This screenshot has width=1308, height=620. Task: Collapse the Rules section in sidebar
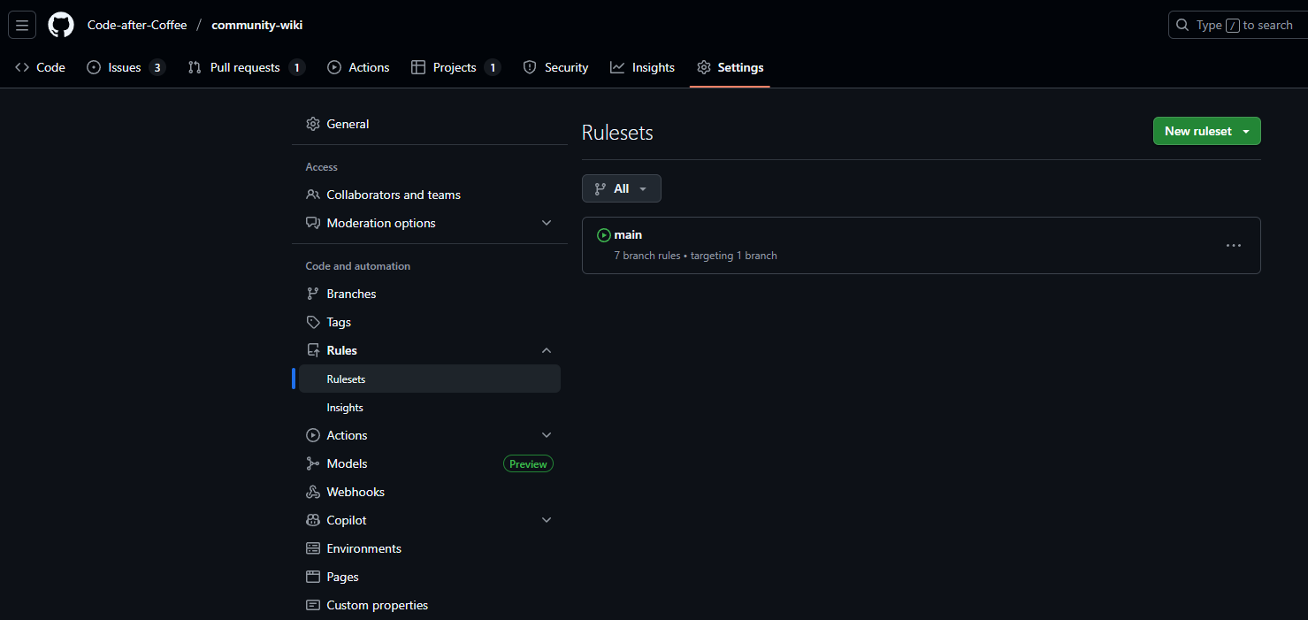(547, 349)
